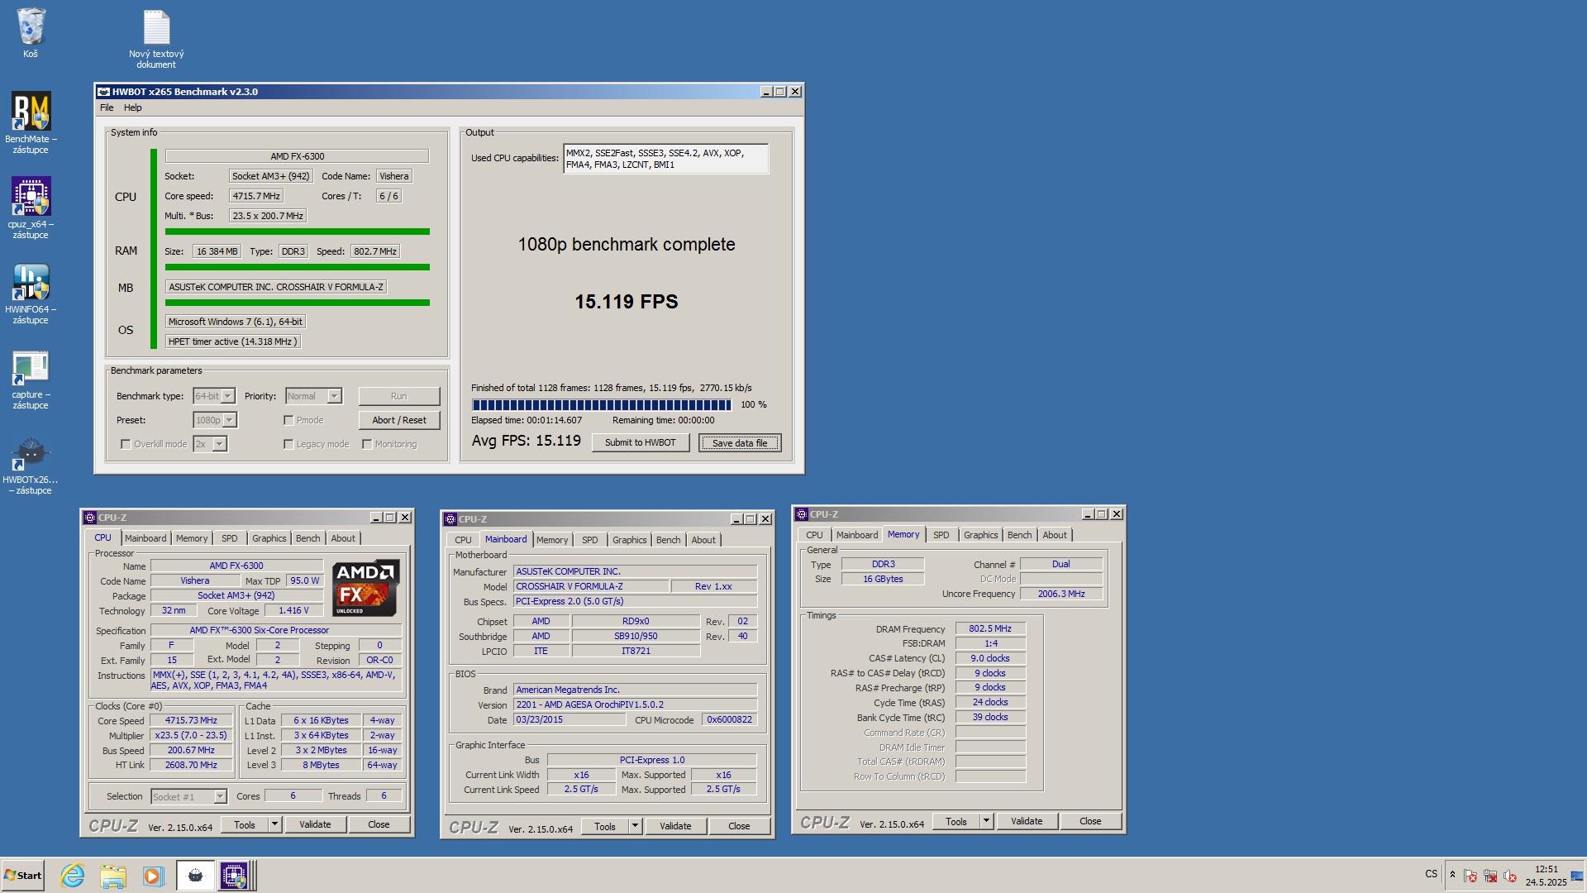Viewport: 1587px width, 893px height.
Task: Open Windows Media Player in taskbar
Action: coord(153,876)
